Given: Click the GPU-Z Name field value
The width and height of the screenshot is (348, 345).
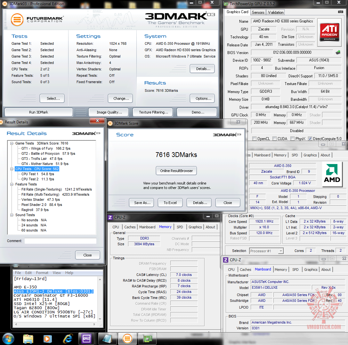Looking at the screenshot, I should [283, 21].
